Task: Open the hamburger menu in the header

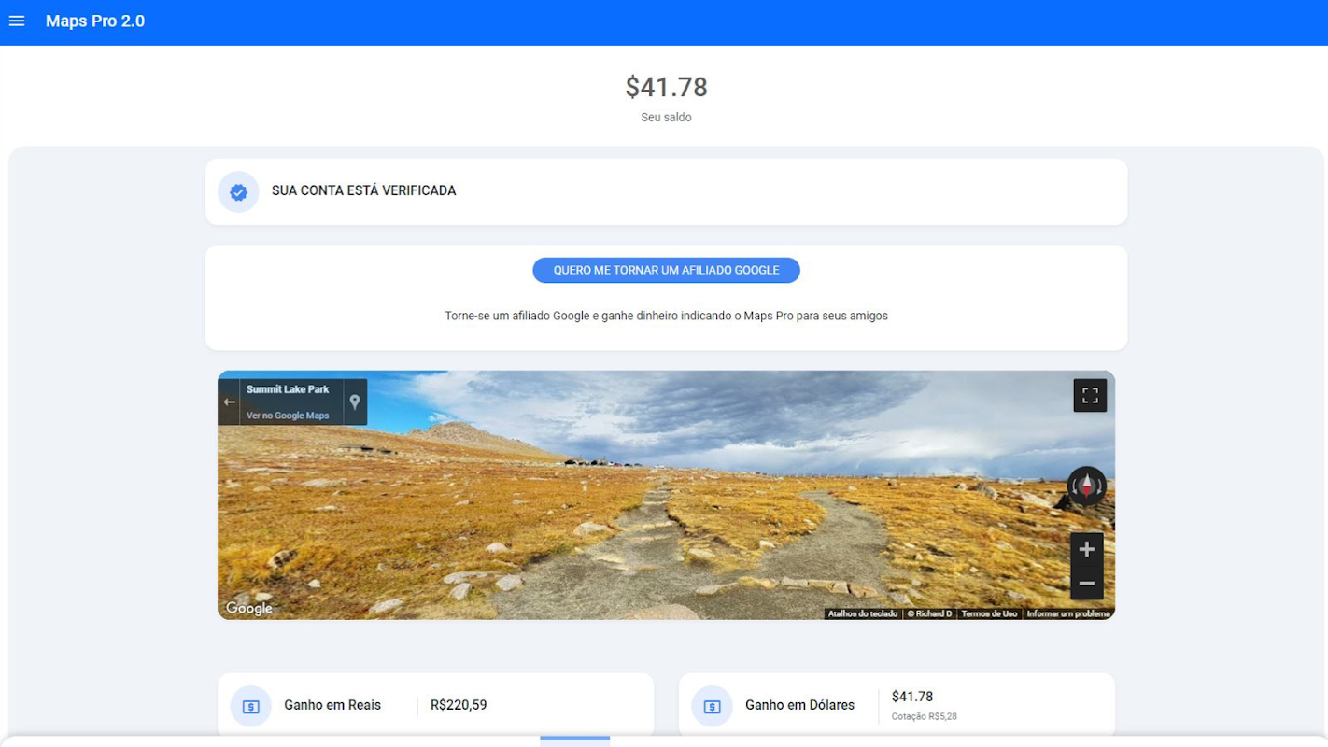Action: click(x=17, y=21)
